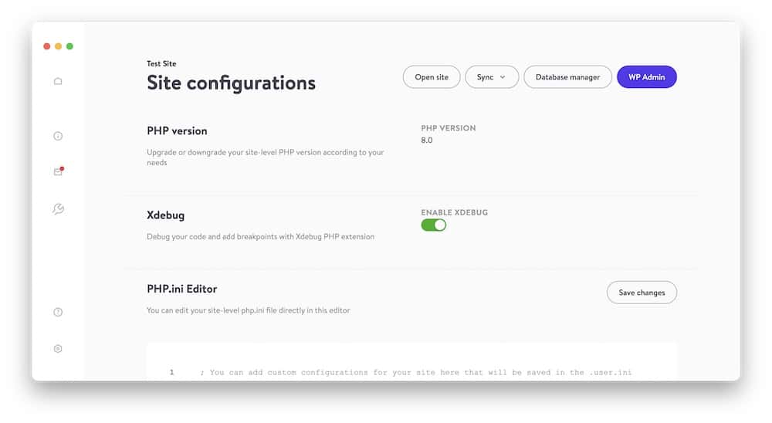Open the home icon in sidebar
Viewport: 772px width, 423px height.
tap(58, 81)
